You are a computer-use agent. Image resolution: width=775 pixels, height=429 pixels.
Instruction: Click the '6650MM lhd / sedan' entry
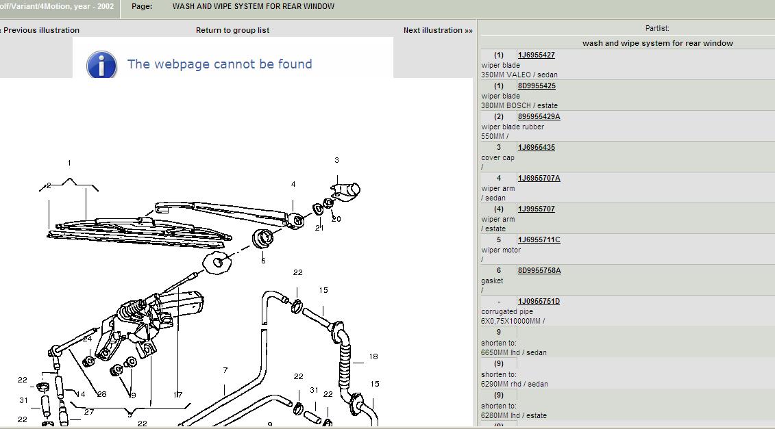point(513,352)
